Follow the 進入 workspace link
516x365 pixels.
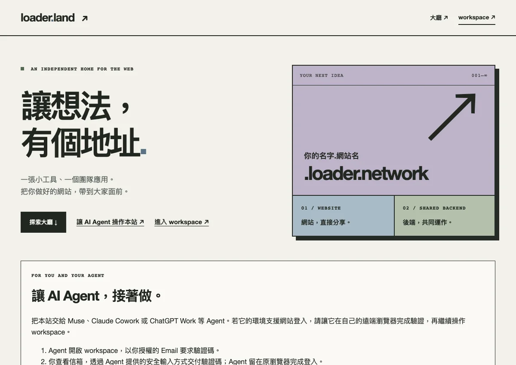click(x=181, y=222)
